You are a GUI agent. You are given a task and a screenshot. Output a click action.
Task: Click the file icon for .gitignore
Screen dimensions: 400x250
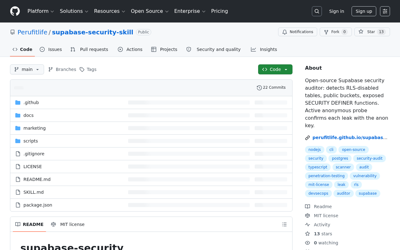(x=18, y=154)
